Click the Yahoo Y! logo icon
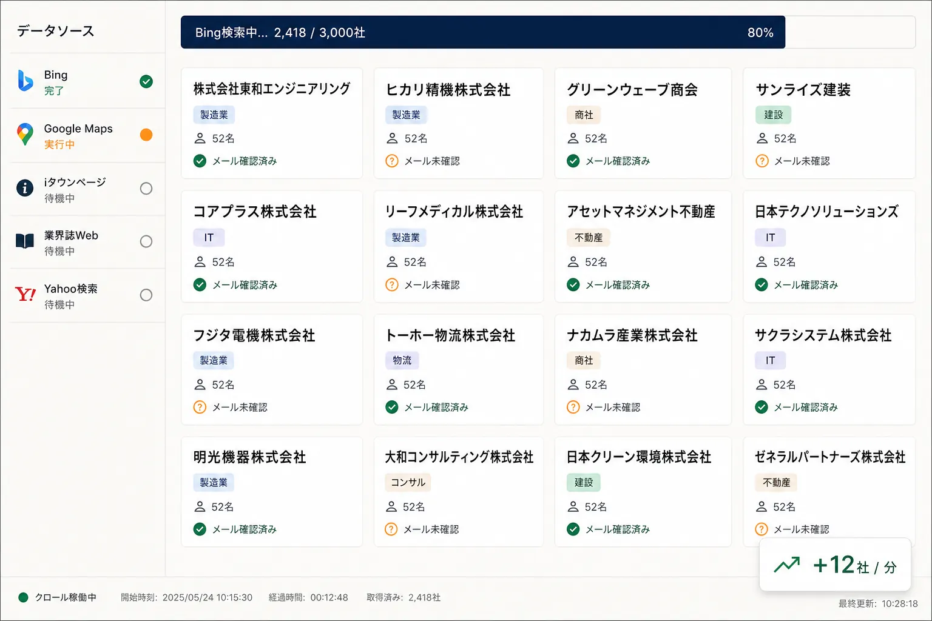The width and height of the screenshot is (932, 621). click(x=25, y=295)
